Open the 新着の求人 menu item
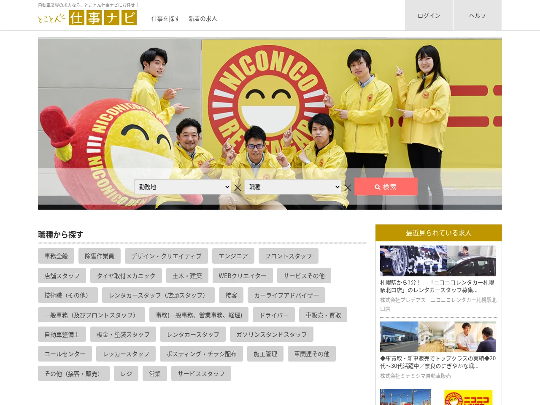Image resolution: width=540 pixels, height=405 pixels. [203, 19]
